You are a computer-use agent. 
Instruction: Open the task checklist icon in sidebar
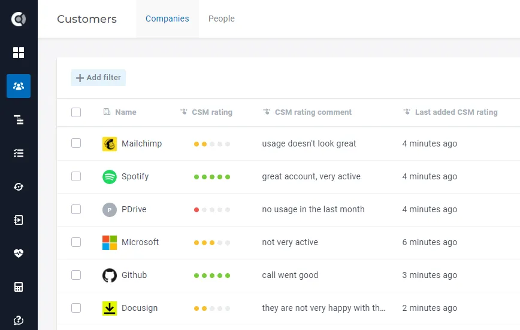pyautogui.click(x=19, y=153)
